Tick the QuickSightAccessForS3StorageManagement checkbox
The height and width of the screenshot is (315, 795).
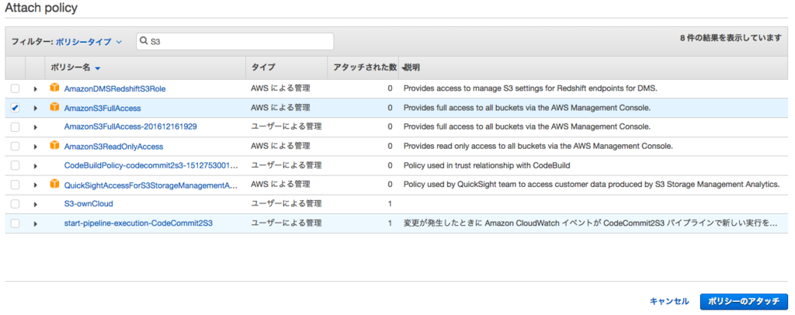[x=16, y=185]
